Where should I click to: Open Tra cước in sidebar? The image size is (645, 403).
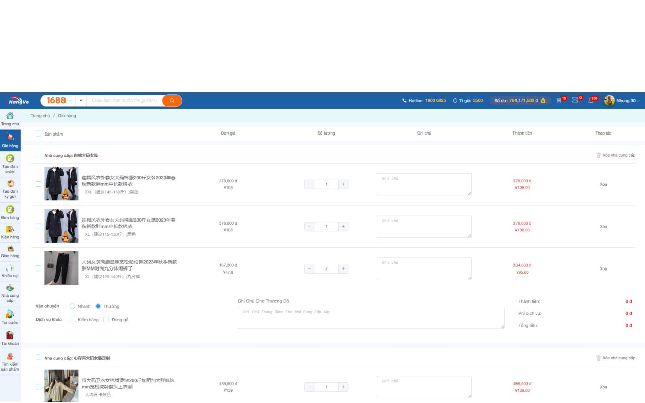(x=10, y=317)
